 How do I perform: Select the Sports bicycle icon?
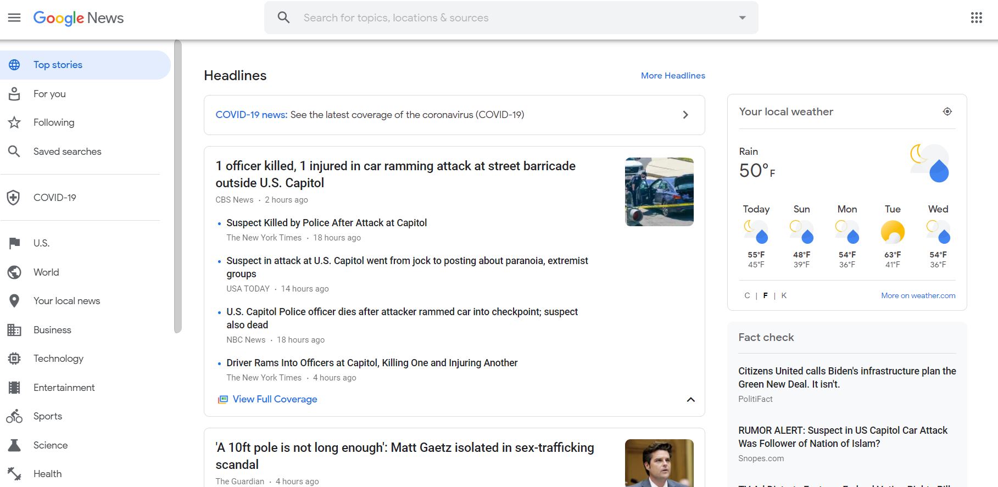pos(14,416)
